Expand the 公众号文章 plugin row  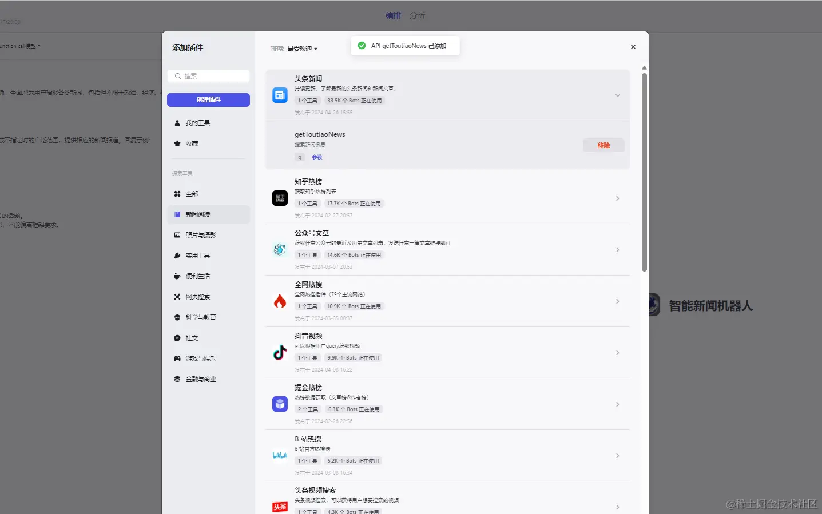pyautogui.click(x=618, y=250)
